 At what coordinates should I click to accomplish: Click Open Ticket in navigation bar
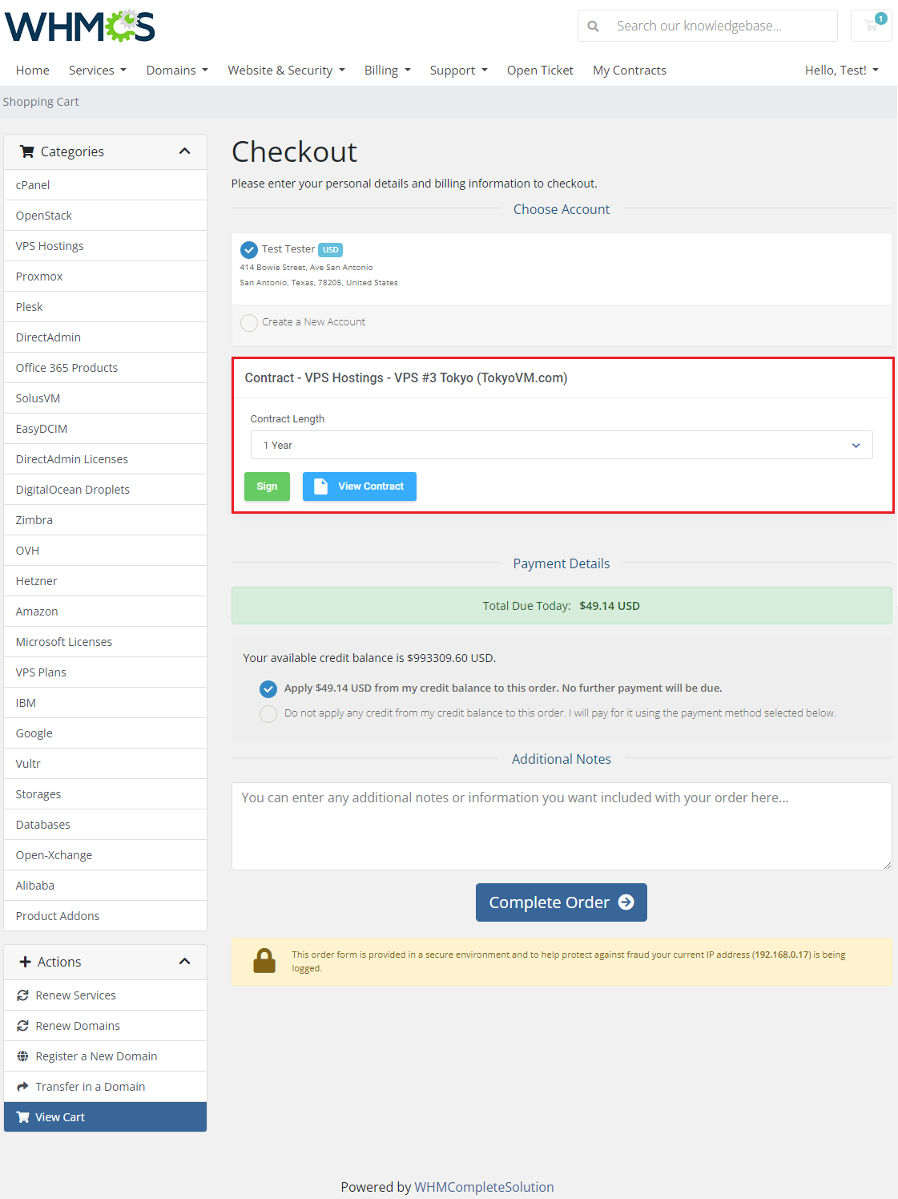pyautogui.click(x=540, y=71)
